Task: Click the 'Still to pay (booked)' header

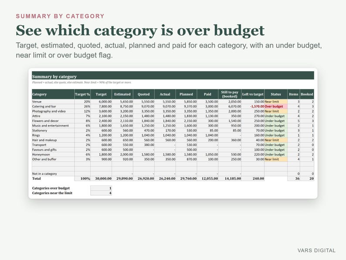Action: 230,94
